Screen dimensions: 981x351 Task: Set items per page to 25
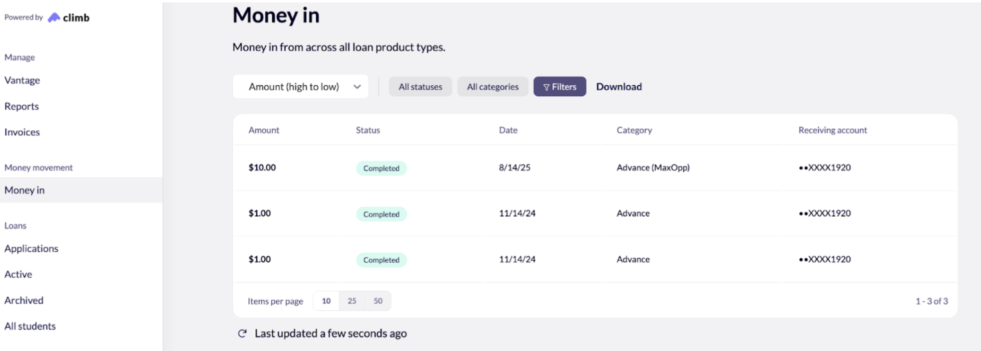point(352,301)
